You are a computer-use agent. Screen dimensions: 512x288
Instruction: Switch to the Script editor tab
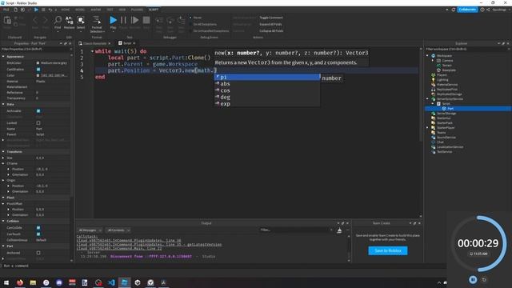coord(126,43)
